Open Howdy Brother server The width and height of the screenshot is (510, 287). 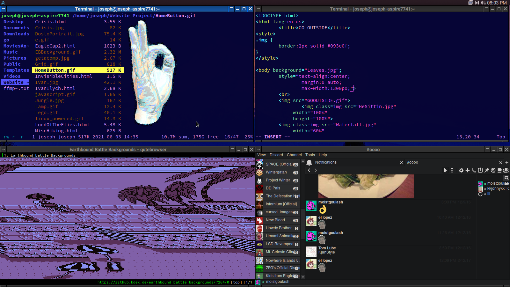(278, 228)
